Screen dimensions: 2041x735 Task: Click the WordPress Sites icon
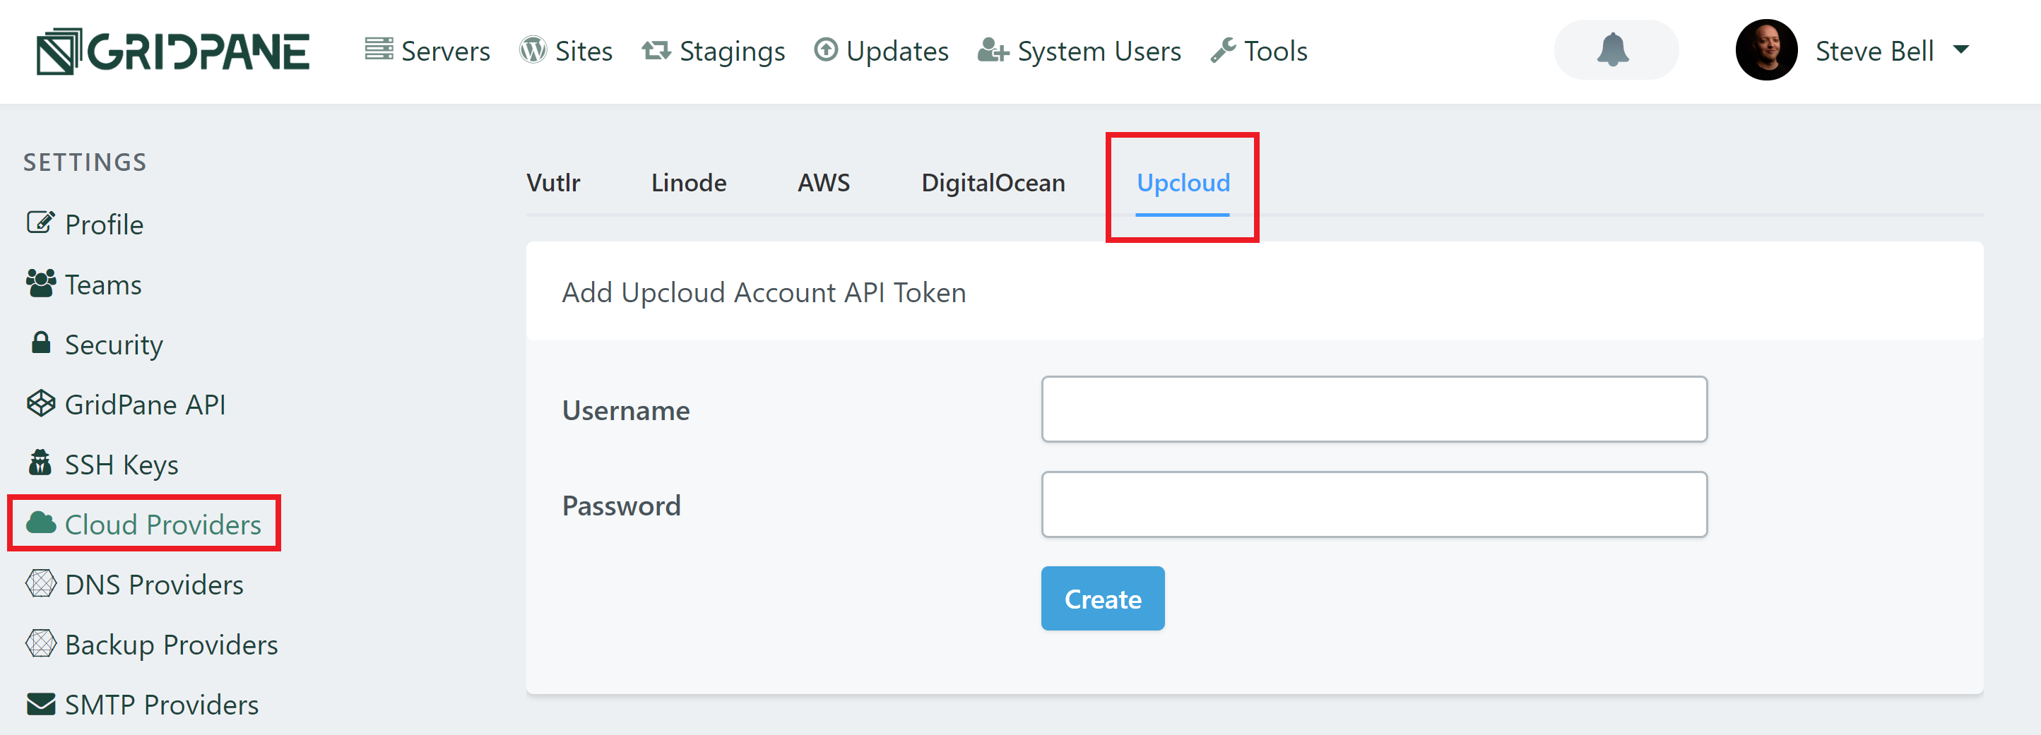click(x=533, y=50)
